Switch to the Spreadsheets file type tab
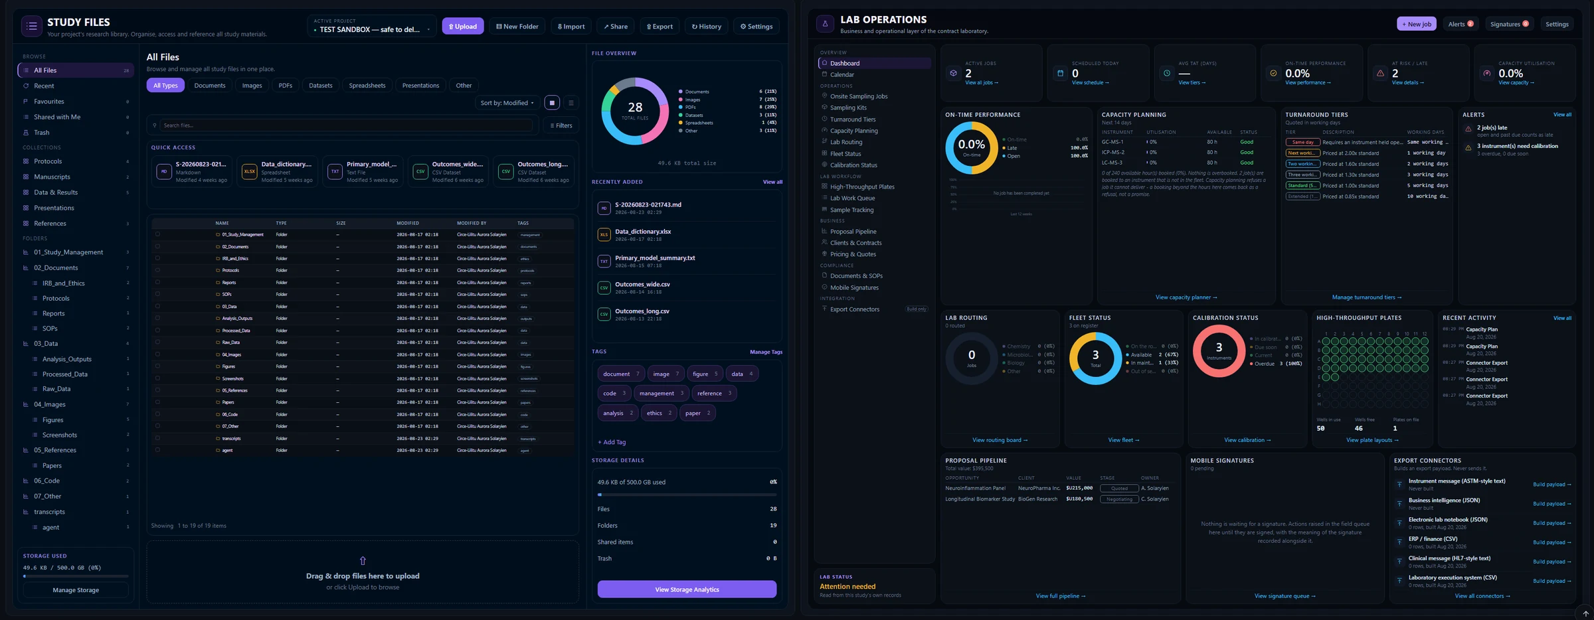Image resolution: width=1594 pixels, height=620 pixels. click(x=367, y=86)
